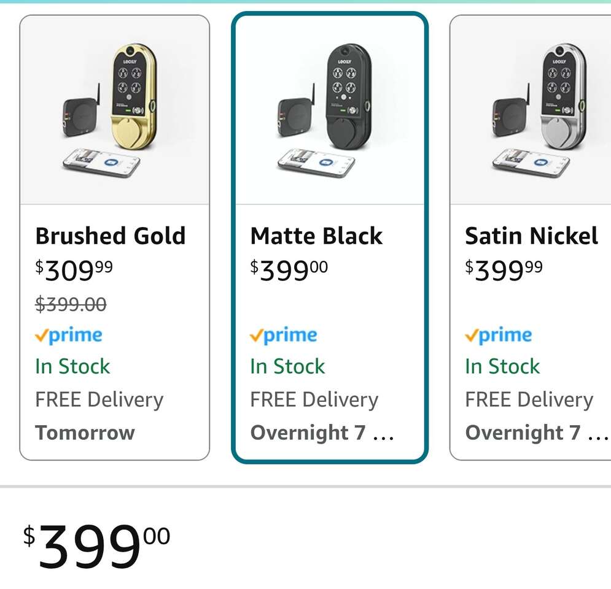The width and height of the screenshot is (611, 589).
Task: Click the $309.99 Brushed Gold price
Action: [74, 271]
